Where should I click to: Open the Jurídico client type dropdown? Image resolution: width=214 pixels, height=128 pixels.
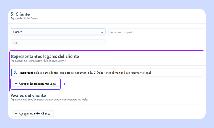pyautogui.click(x=58, y=32)
